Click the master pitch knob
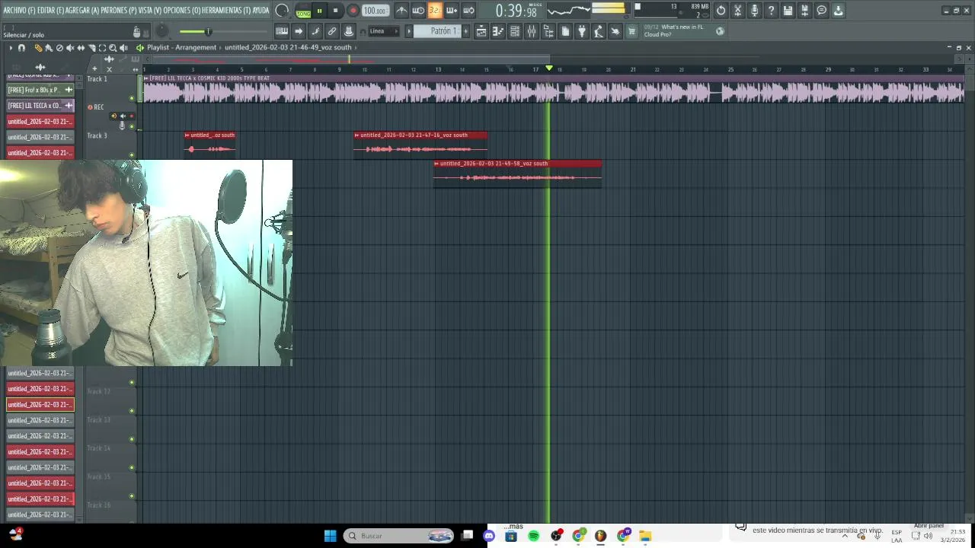This screenshot has height=548, width=975. point(162,31)
